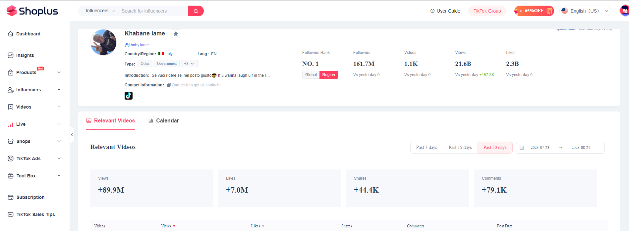The height and width of the screenshot is (231, 629).
Task: Expand the Shops sidebar menu chevron
Action: 59,141
